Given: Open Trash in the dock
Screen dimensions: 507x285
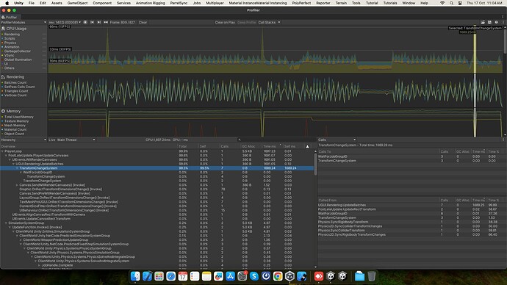Looking at the screenshot, I should pos(372,276).
